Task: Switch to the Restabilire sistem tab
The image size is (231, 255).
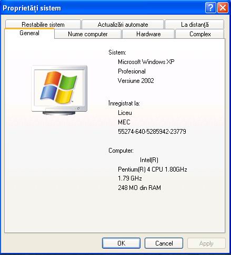Action: tap(43, 24)
